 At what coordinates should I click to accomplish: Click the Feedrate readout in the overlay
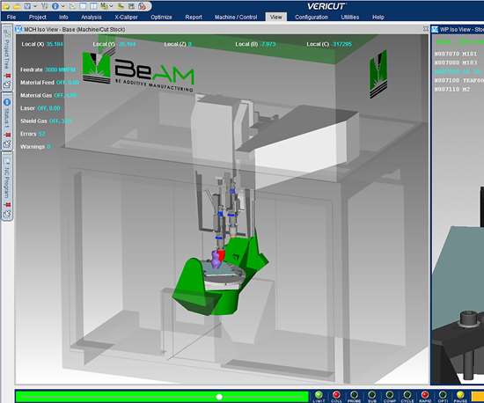click(x=48, y=70)
